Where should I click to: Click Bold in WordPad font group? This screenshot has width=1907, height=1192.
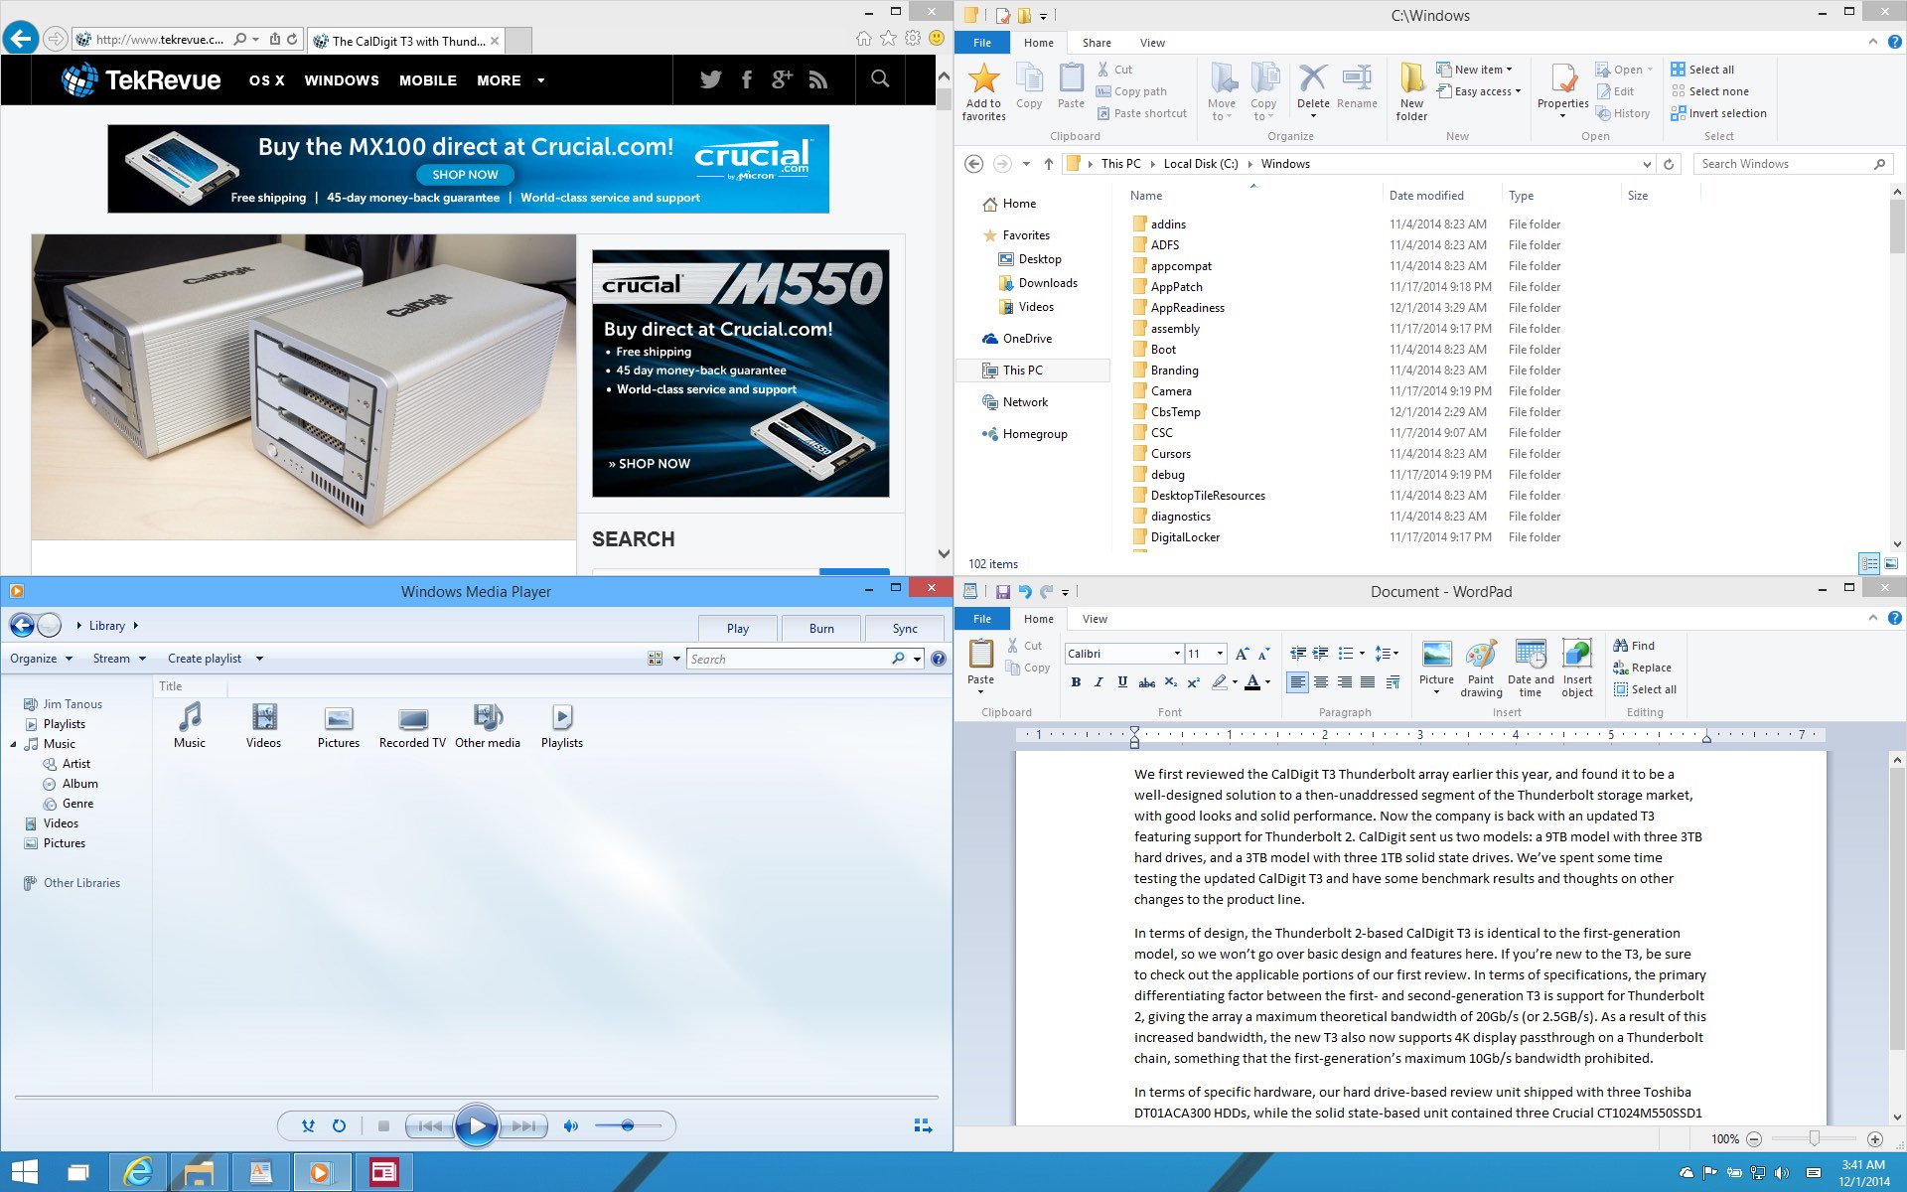[x=1076, y=682]
